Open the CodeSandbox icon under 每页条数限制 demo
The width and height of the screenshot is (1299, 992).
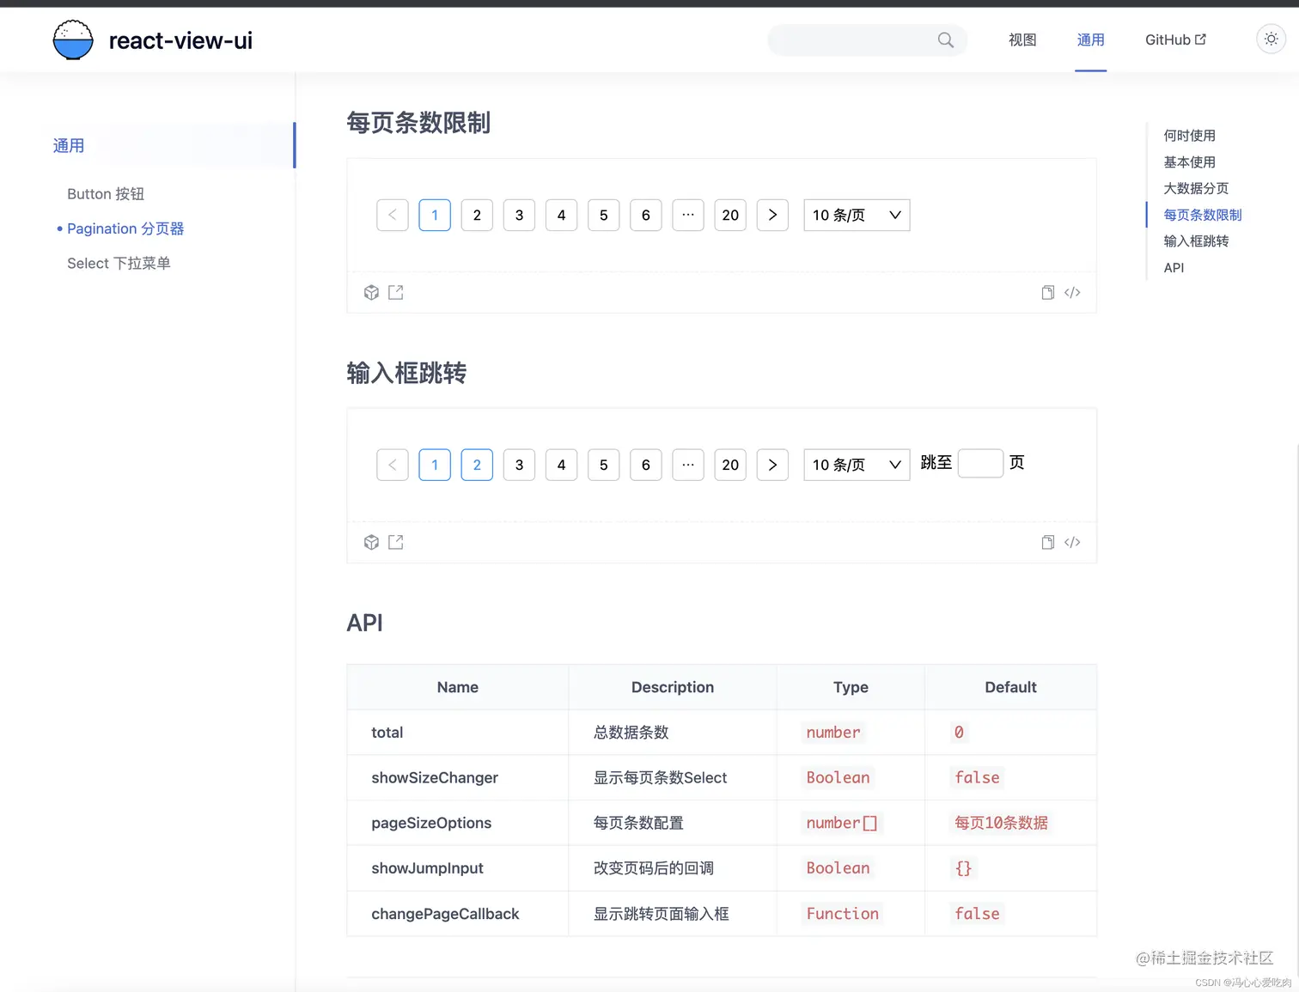[x=371, y=292]
